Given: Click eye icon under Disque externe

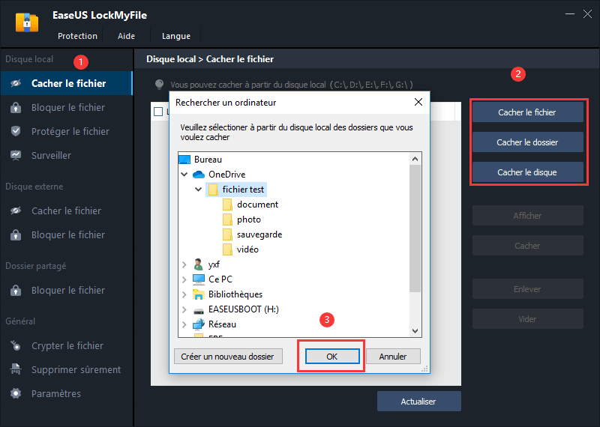Looking at the screenshot, I should click(x=16, y=211).
